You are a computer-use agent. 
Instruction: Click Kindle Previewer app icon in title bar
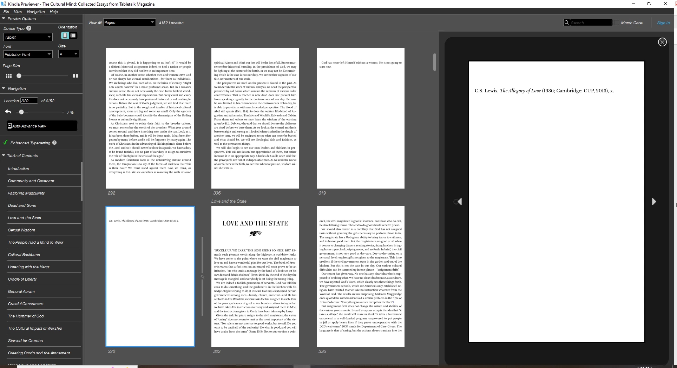click(3, 4)
